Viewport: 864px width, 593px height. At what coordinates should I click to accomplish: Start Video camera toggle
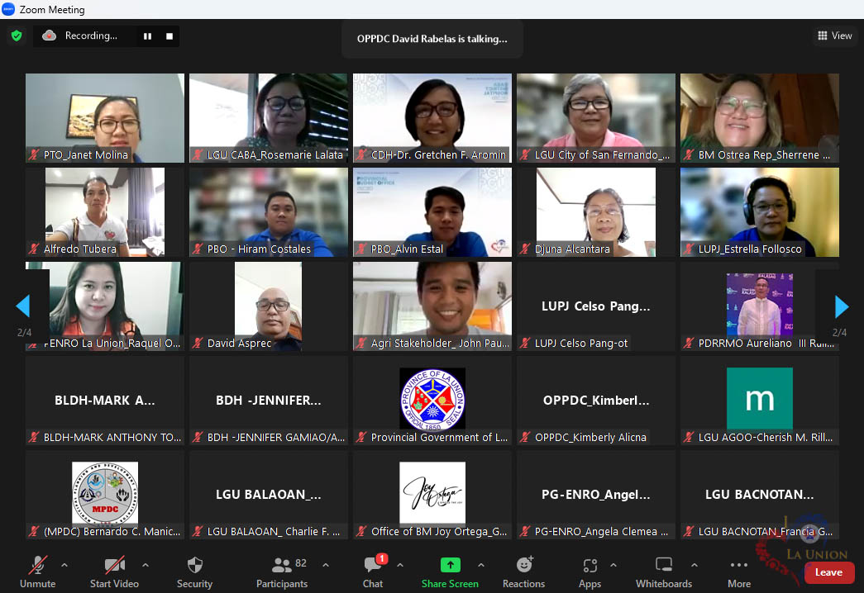pos(115,565)
